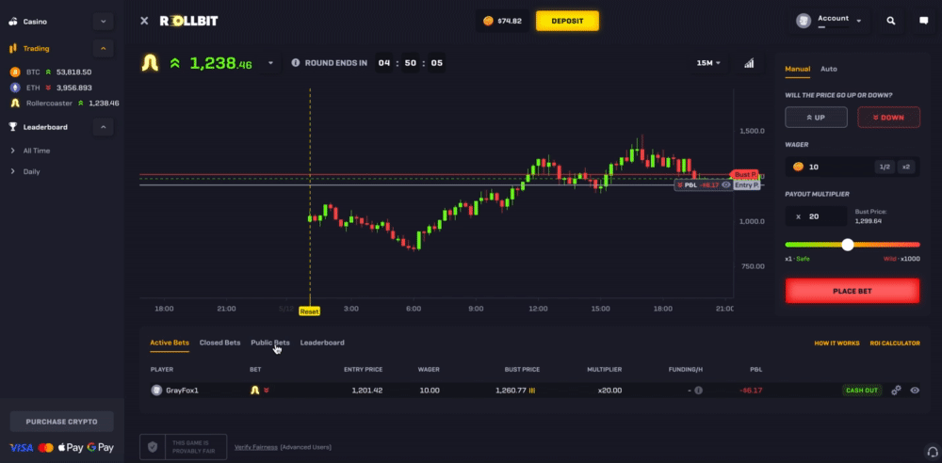Collapse the Trading section chevron
This screenshot has width=942, height=463.
(x=104, y=49)
